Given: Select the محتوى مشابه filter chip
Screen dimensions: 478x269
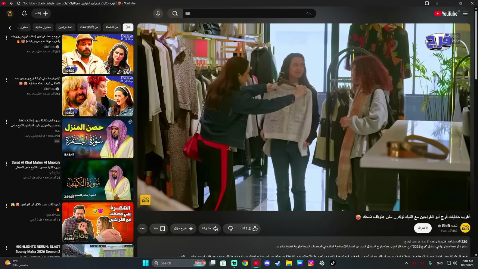Looking at the screenshot, I should click(x=43, y=27).
